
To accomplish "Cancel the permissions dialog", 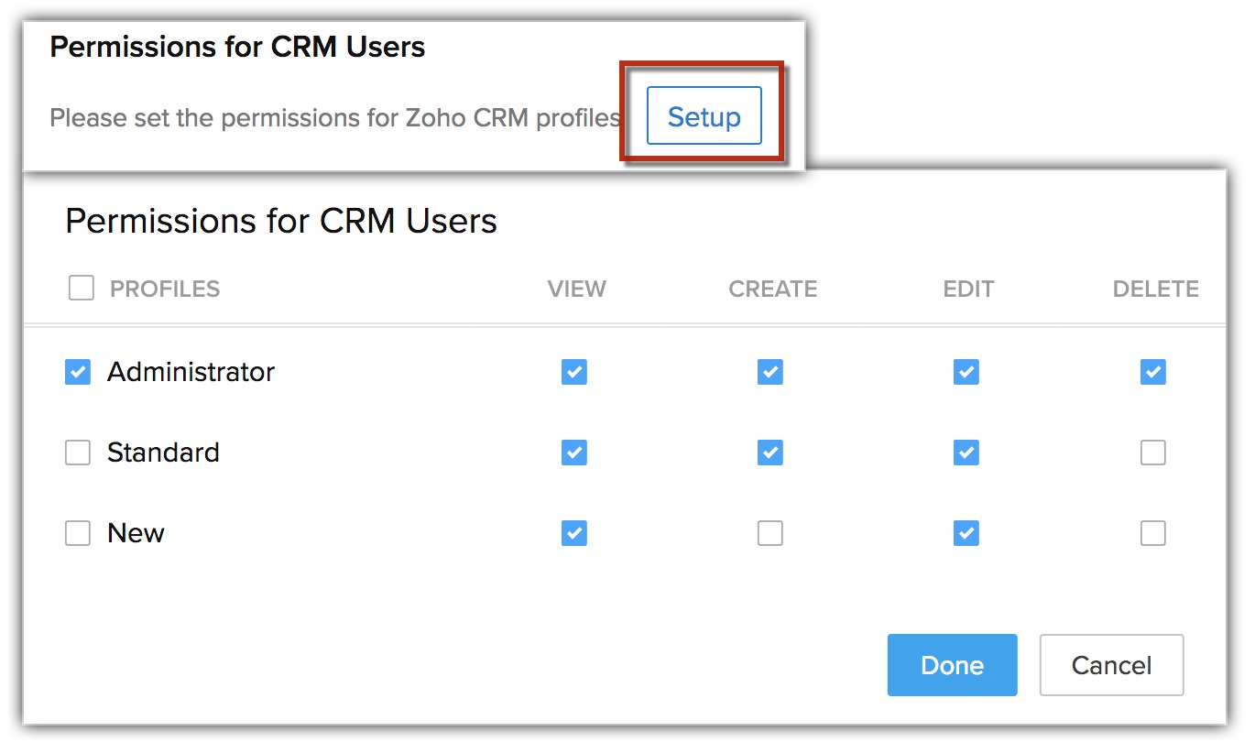I will (1111, 665).
